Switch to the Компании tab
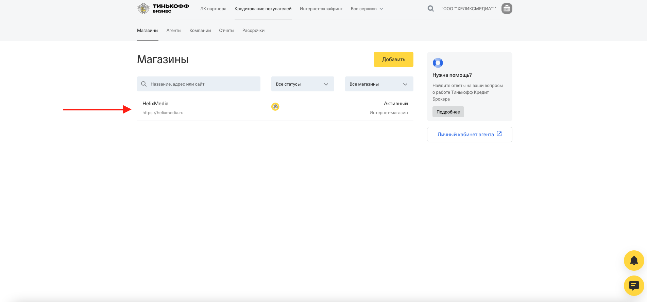647x302 pixels. click(200, 31)
